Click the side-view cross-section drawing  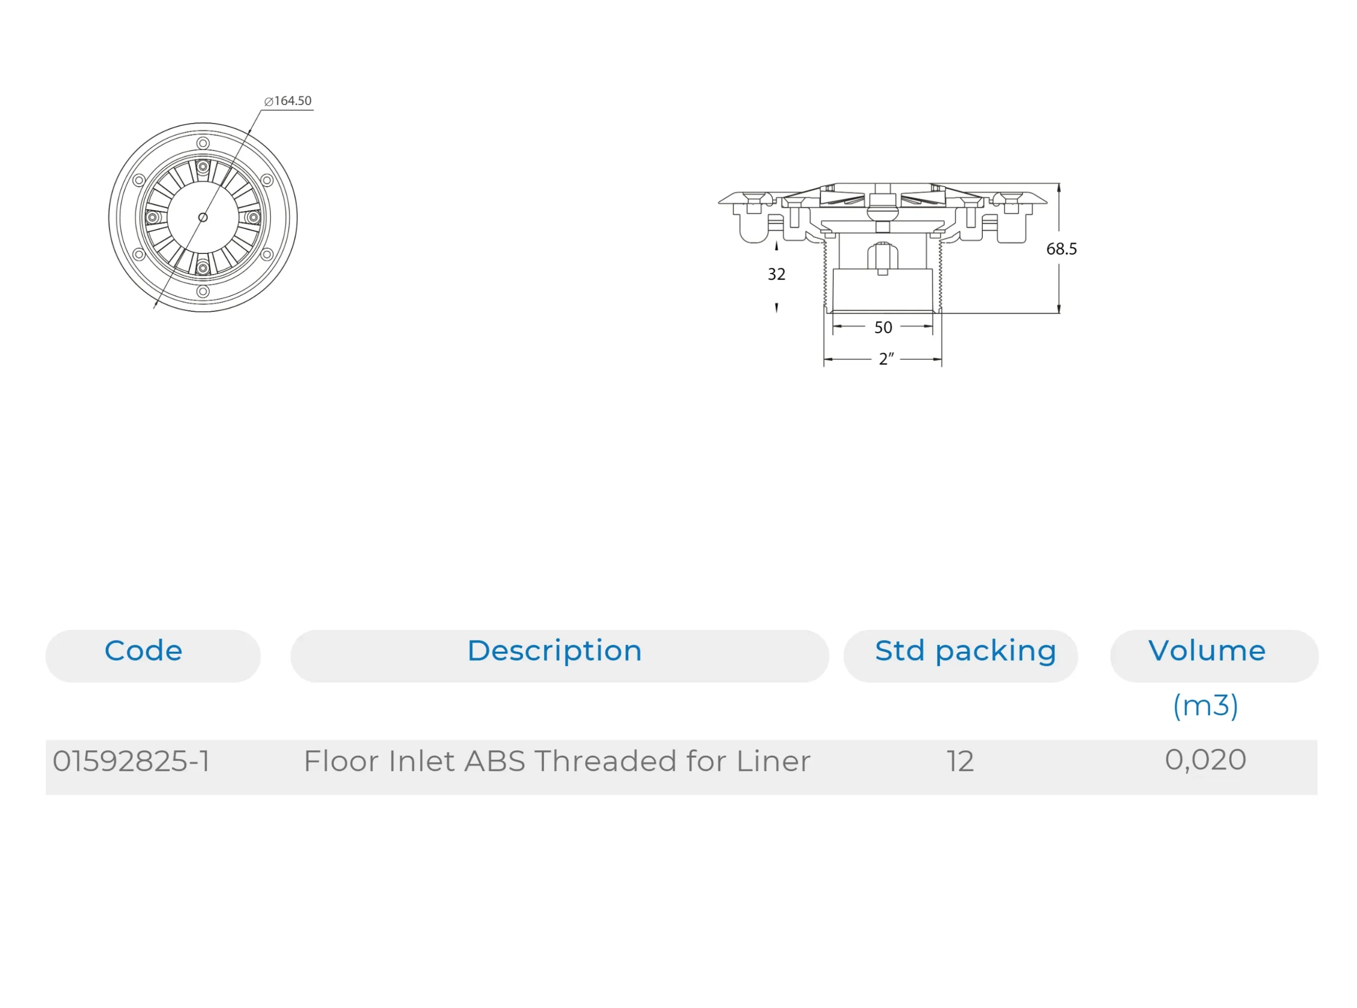882,244
